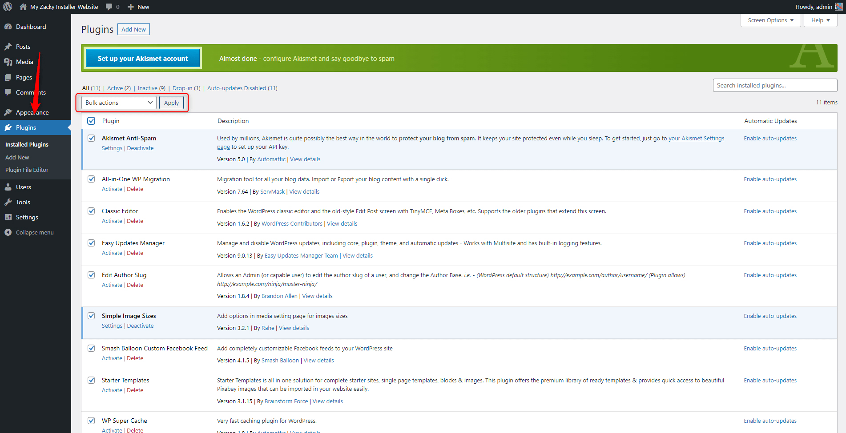Delete the Easy Updates Manager plugin
The width and height of the screenshot is (846, 433).
[135, 253]
